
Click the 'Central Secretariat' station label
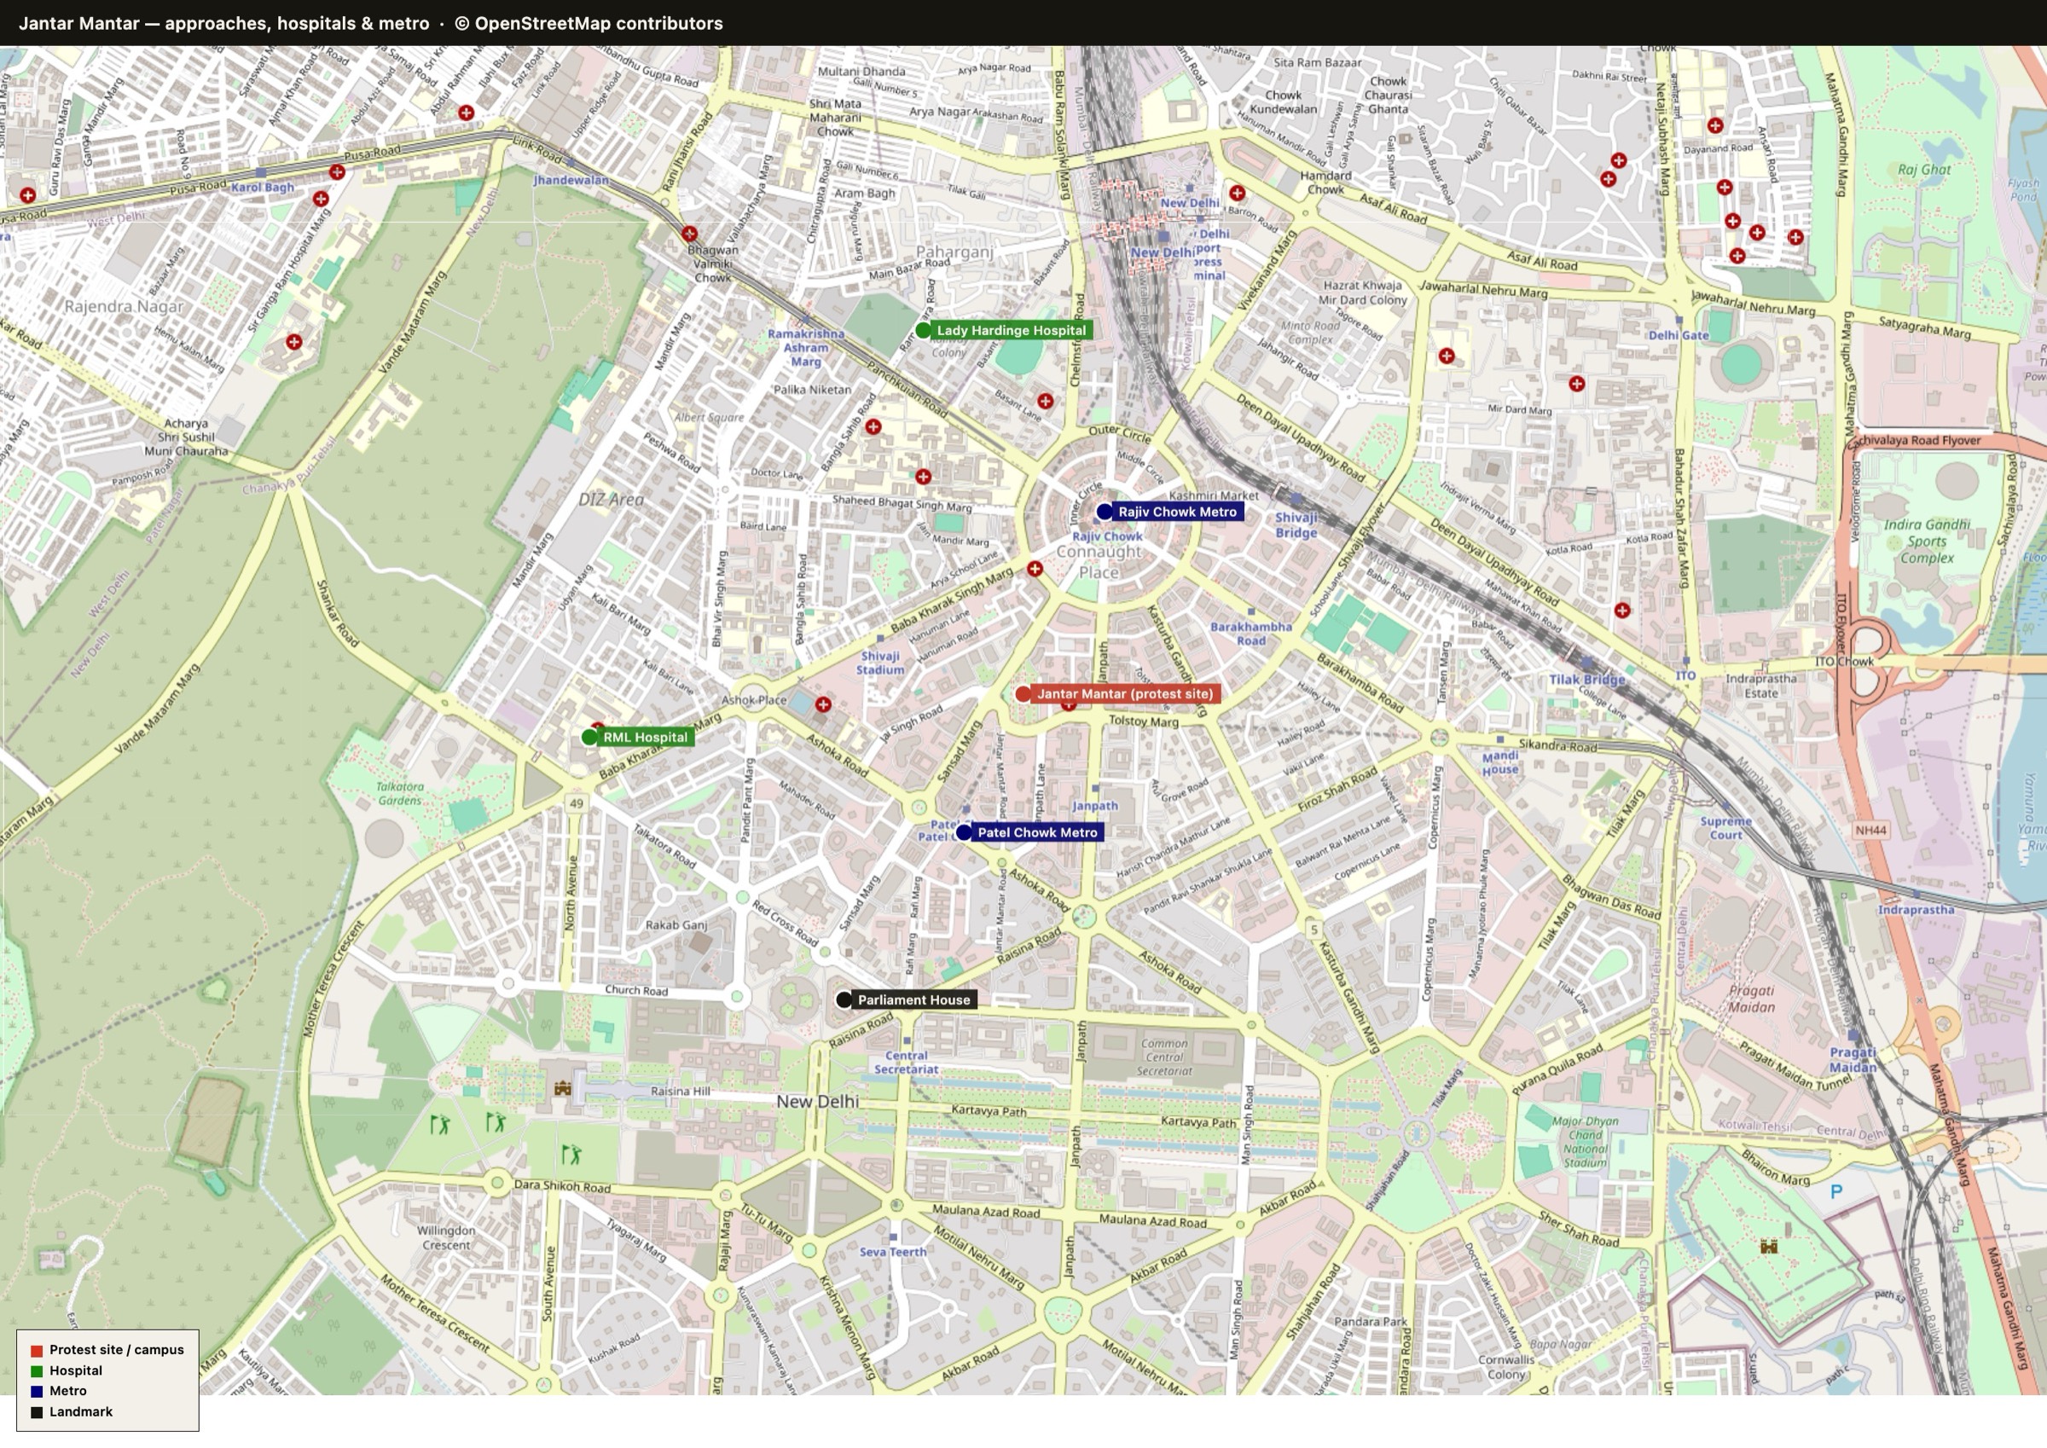pos(906,1063)
